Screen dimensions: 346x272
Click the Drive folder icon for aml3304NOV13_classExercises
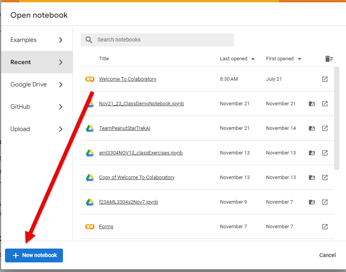[312, 153]
